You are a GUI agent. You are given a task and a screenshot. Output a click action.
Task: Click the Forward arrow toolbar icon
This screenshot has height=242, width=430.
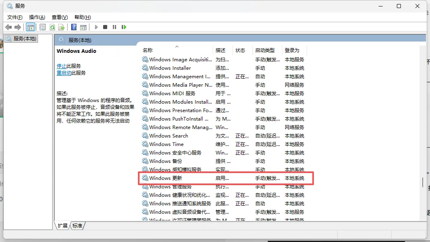[x=18, y=27]
